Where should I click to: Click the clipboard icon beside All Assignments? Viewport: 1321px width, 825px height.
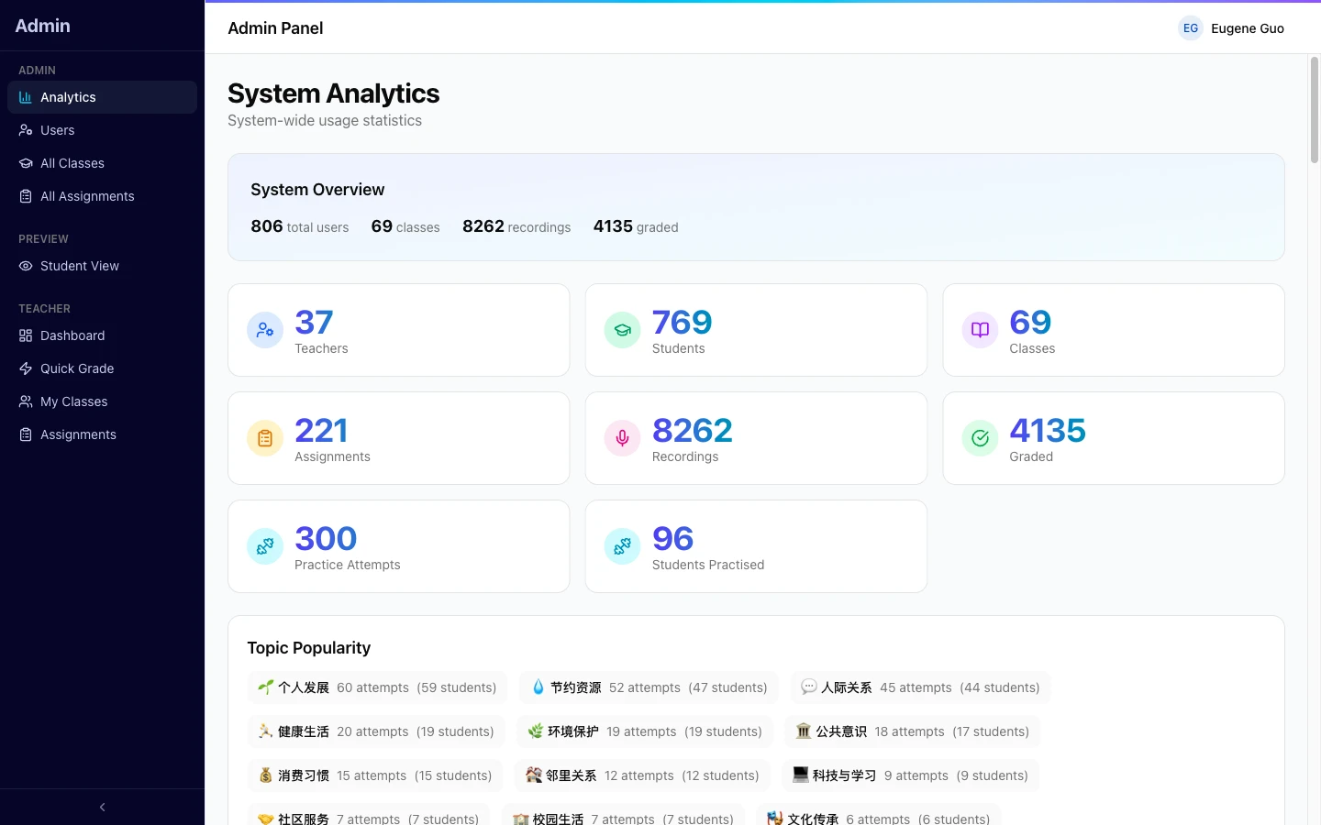[26, 196]
